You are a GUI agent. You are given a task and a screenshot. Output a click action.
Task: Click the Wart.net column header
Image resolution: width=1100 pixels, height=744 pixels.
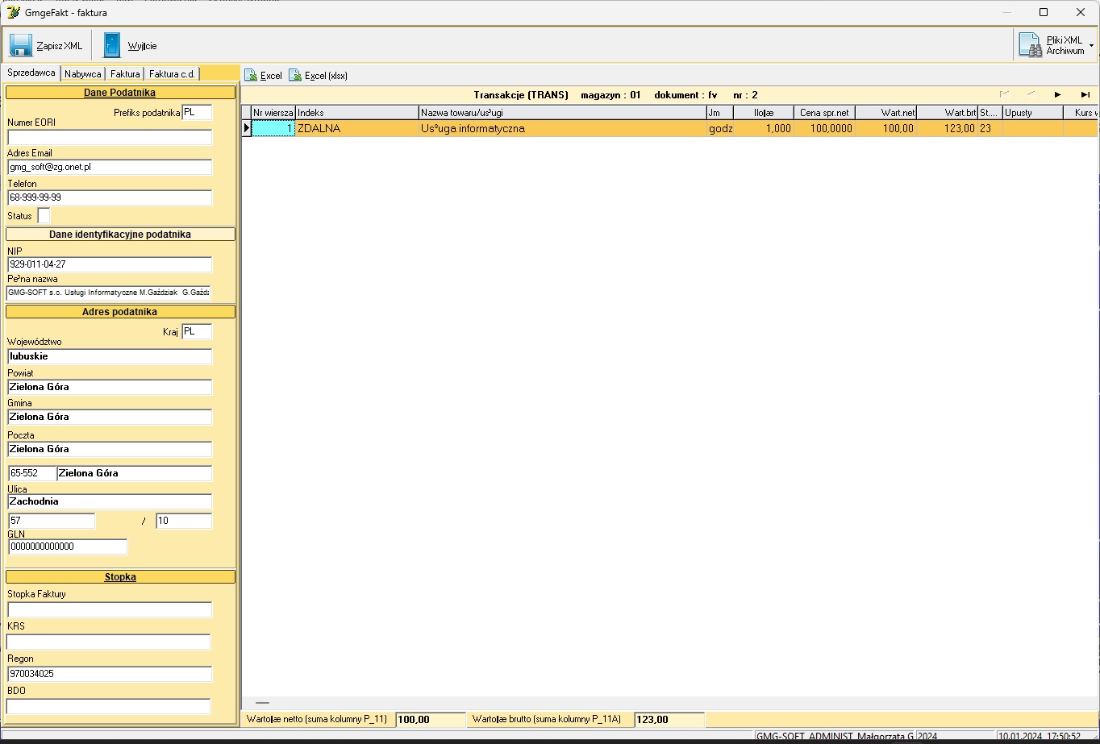point(886,113)
